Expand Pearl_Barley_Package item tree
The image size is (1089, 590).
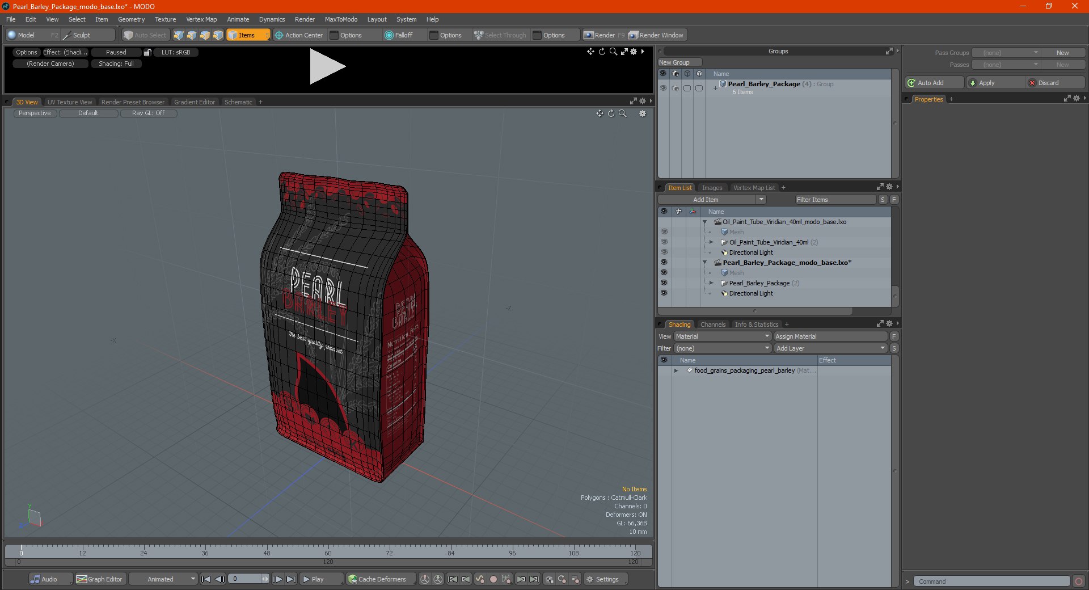(711, 283)
